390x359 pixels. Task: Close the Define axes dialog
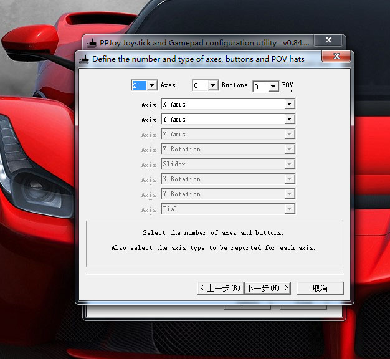pyautogui.click(x=336, y=56)
